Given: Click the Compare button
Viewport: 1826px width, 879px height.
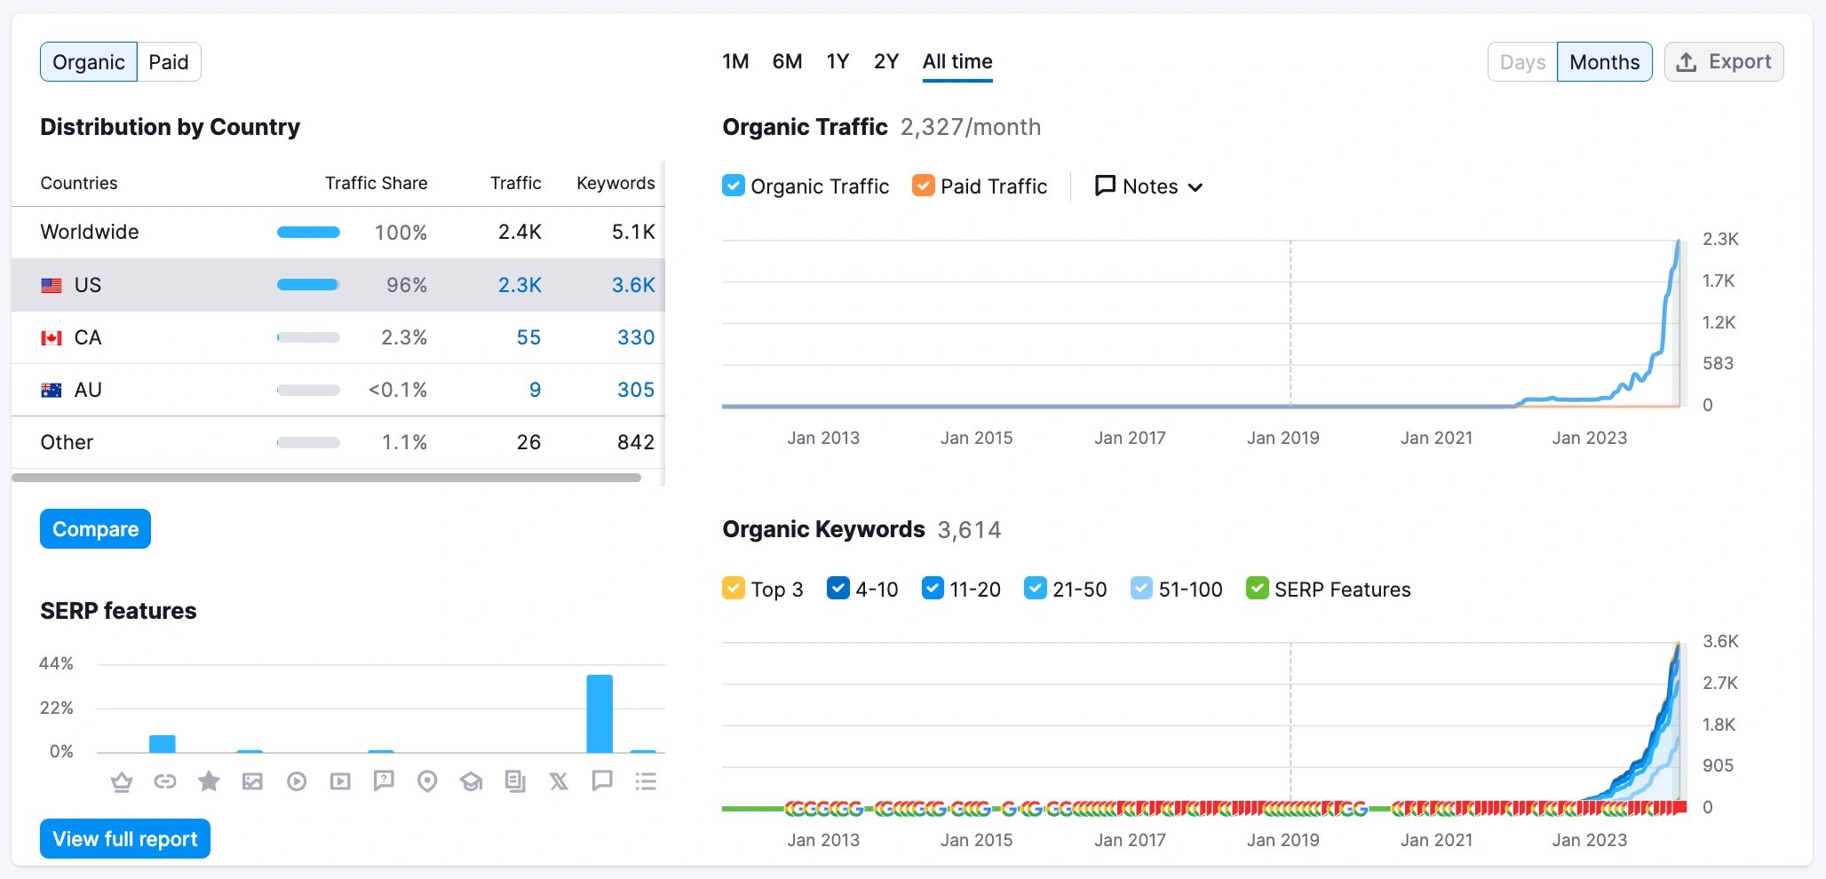Looking at the screenshot, I should [95, 529].
